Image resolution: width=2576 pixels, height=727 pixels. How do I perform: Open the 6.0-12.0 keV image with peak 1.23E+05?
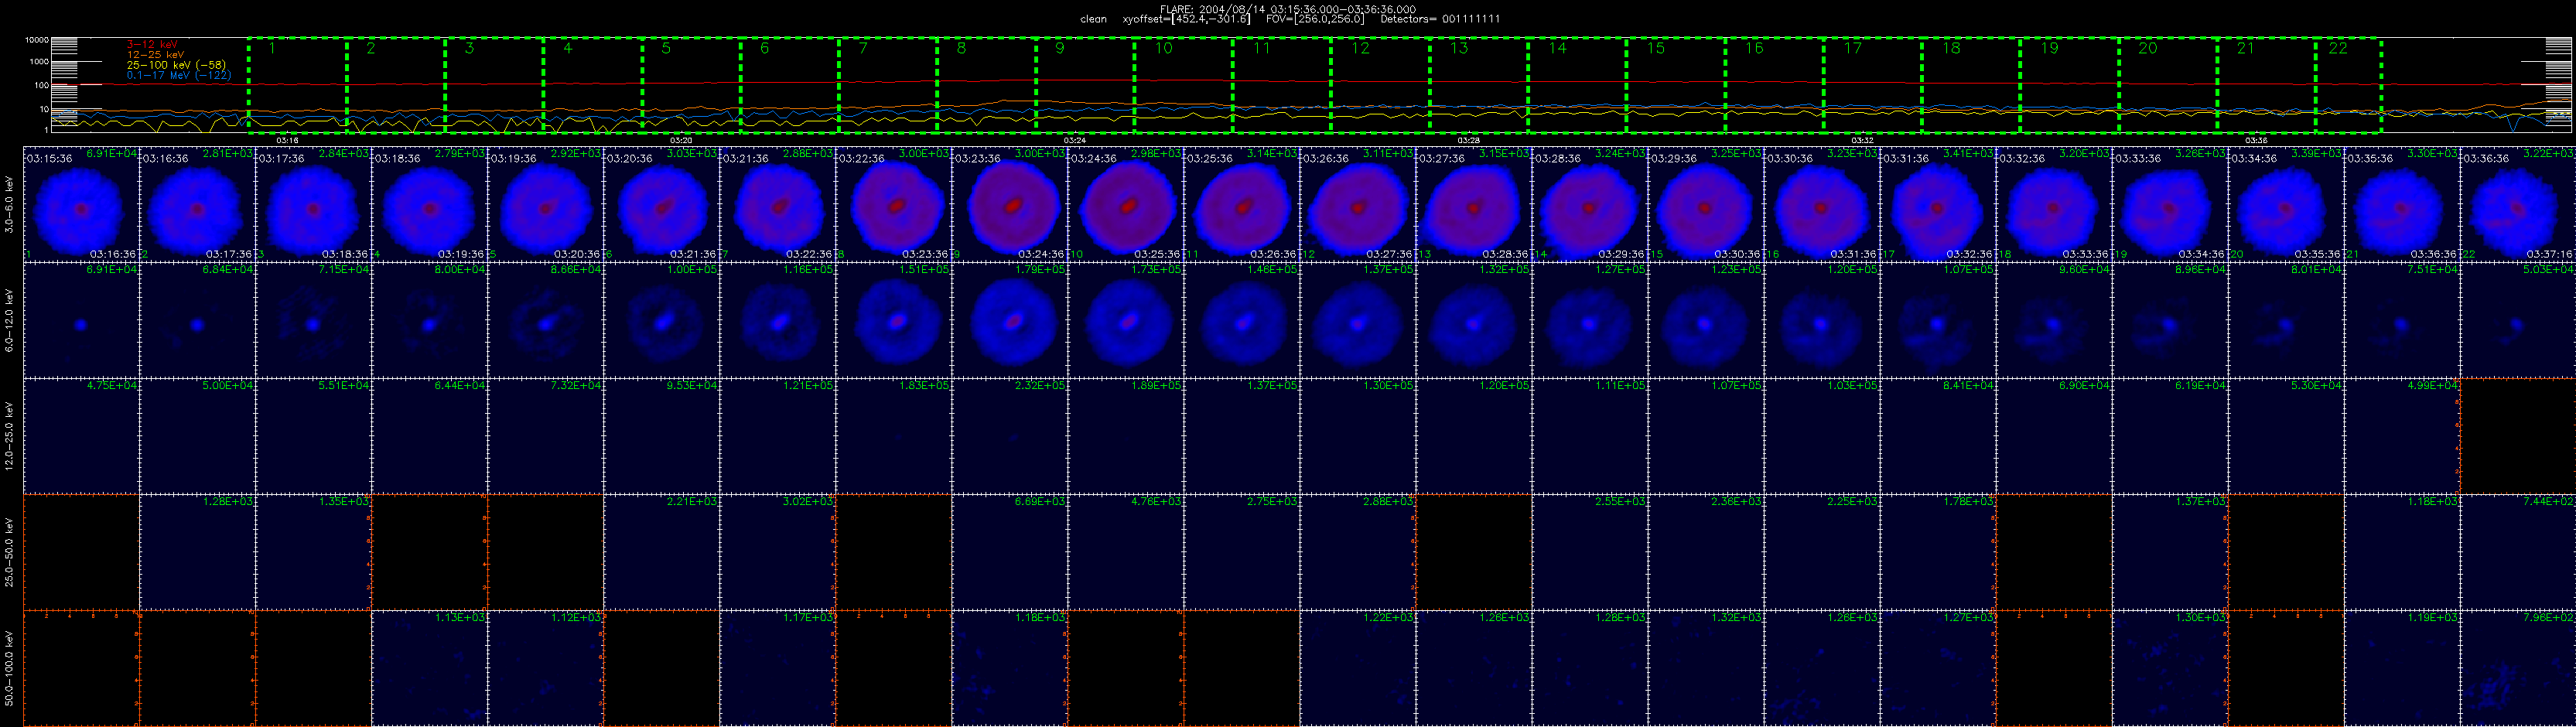pyautogui.click(x=1706, y=320)
